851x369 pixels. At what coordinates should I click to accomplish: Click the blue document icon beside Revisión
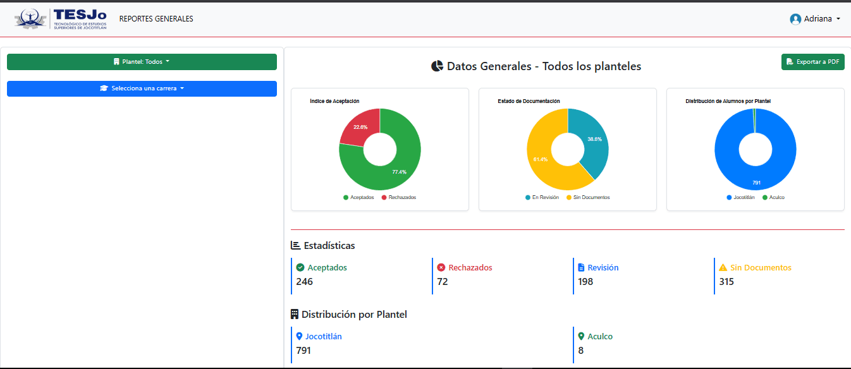582,267
